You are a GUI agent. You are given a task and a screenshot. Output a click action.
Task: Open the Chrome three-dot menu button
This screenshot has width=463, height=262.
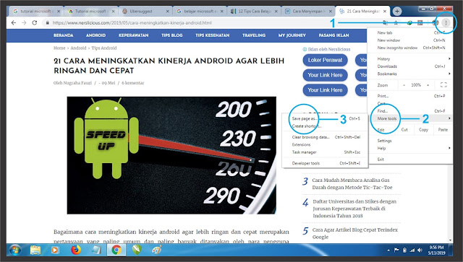[x=446, y=22]
